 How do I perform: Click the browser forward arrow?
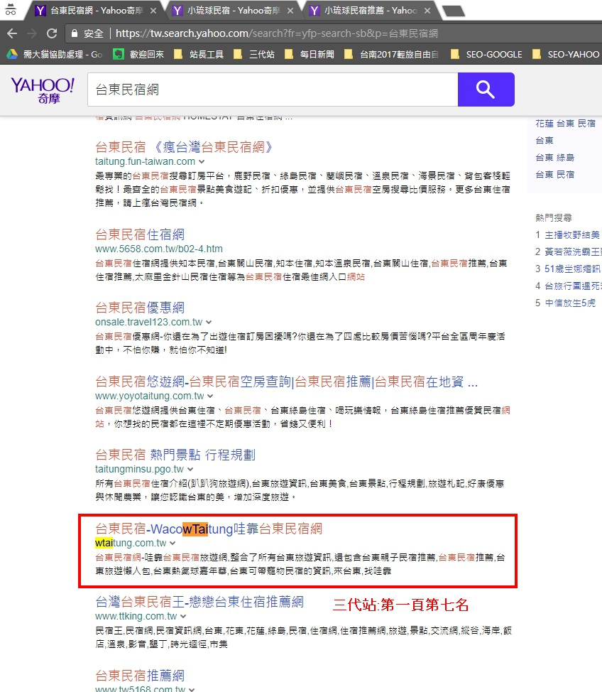[32, 33]
